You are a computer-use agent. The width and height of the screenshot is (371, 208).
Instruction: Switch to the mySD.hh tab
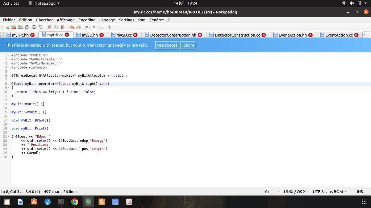pos(89,35)
